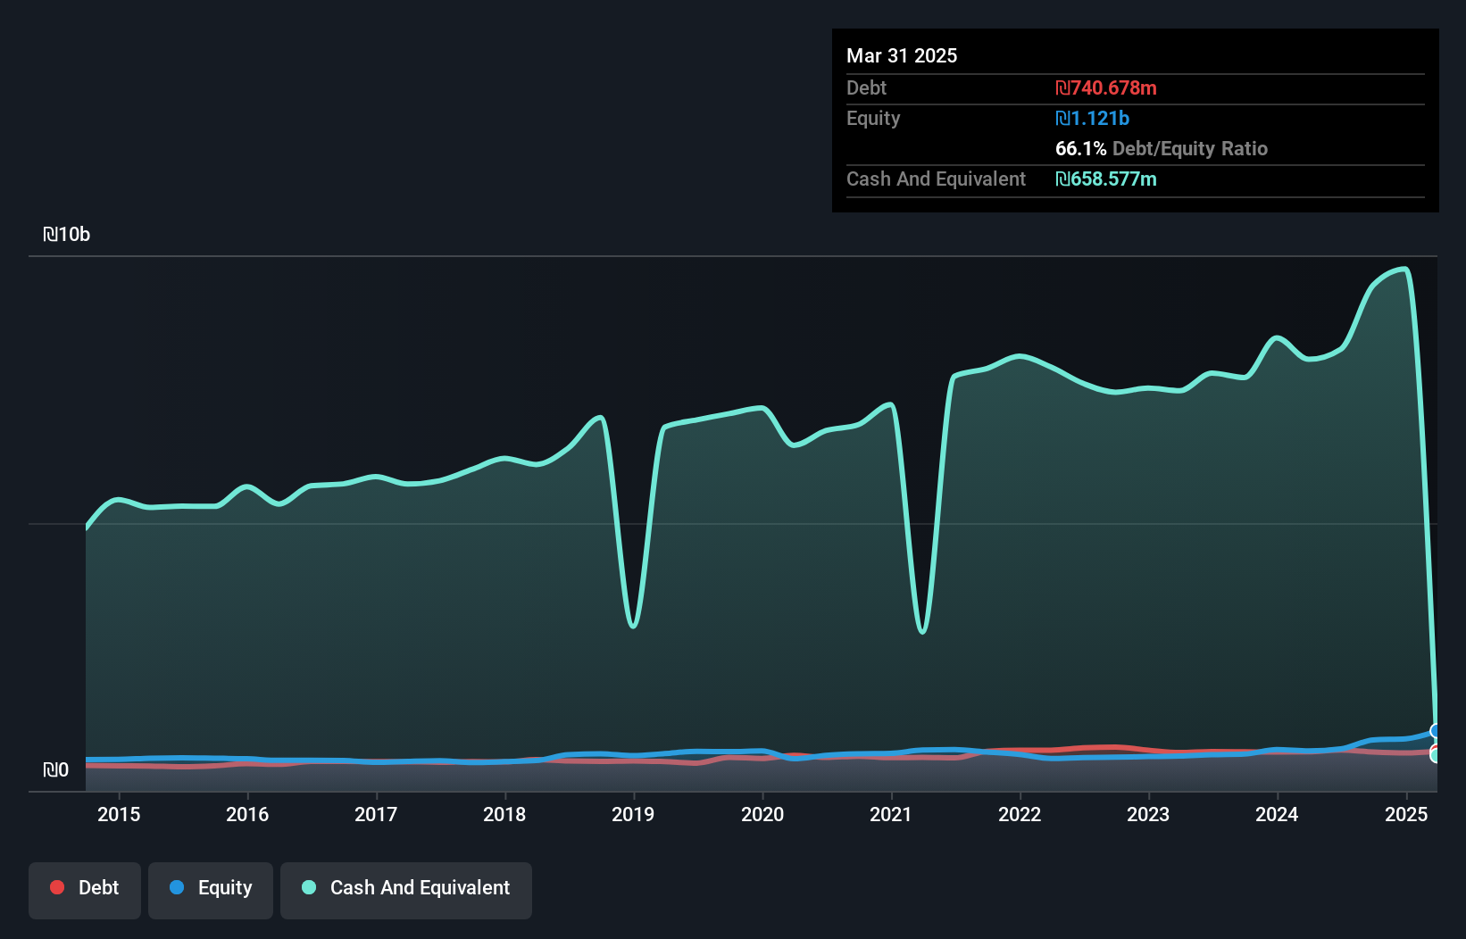The height and width of the screenshot is (939, 1466).
Task: Click the 2024 x-axis label
Action: [x=1277, y=814]
